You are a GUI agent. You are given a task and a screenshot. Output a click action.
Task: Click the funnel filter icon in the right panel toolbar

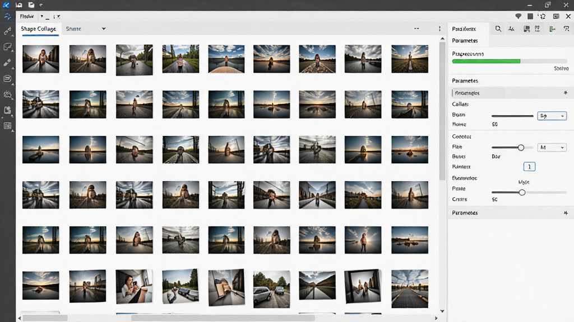coord(566,29)
